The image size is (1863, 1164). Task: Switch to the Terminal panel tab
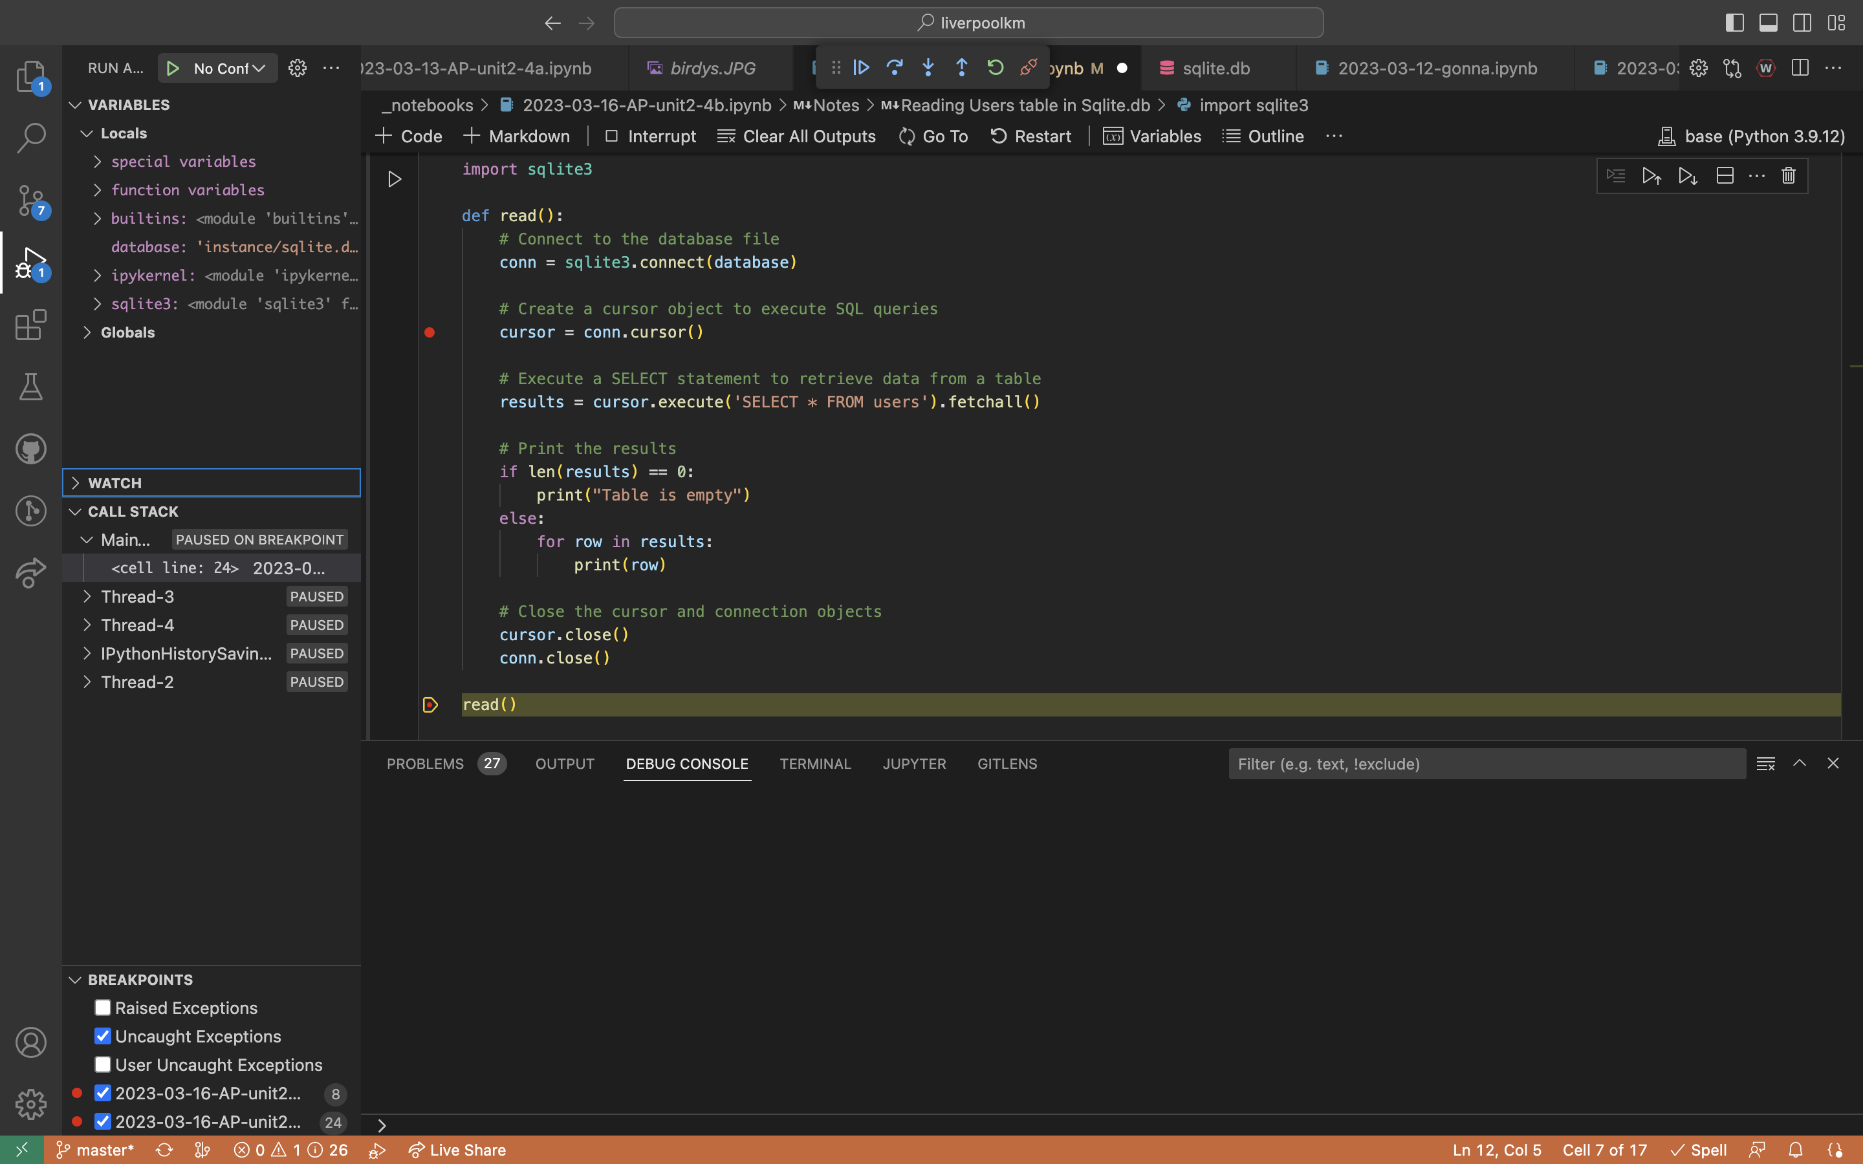click(x=814, y=764)
